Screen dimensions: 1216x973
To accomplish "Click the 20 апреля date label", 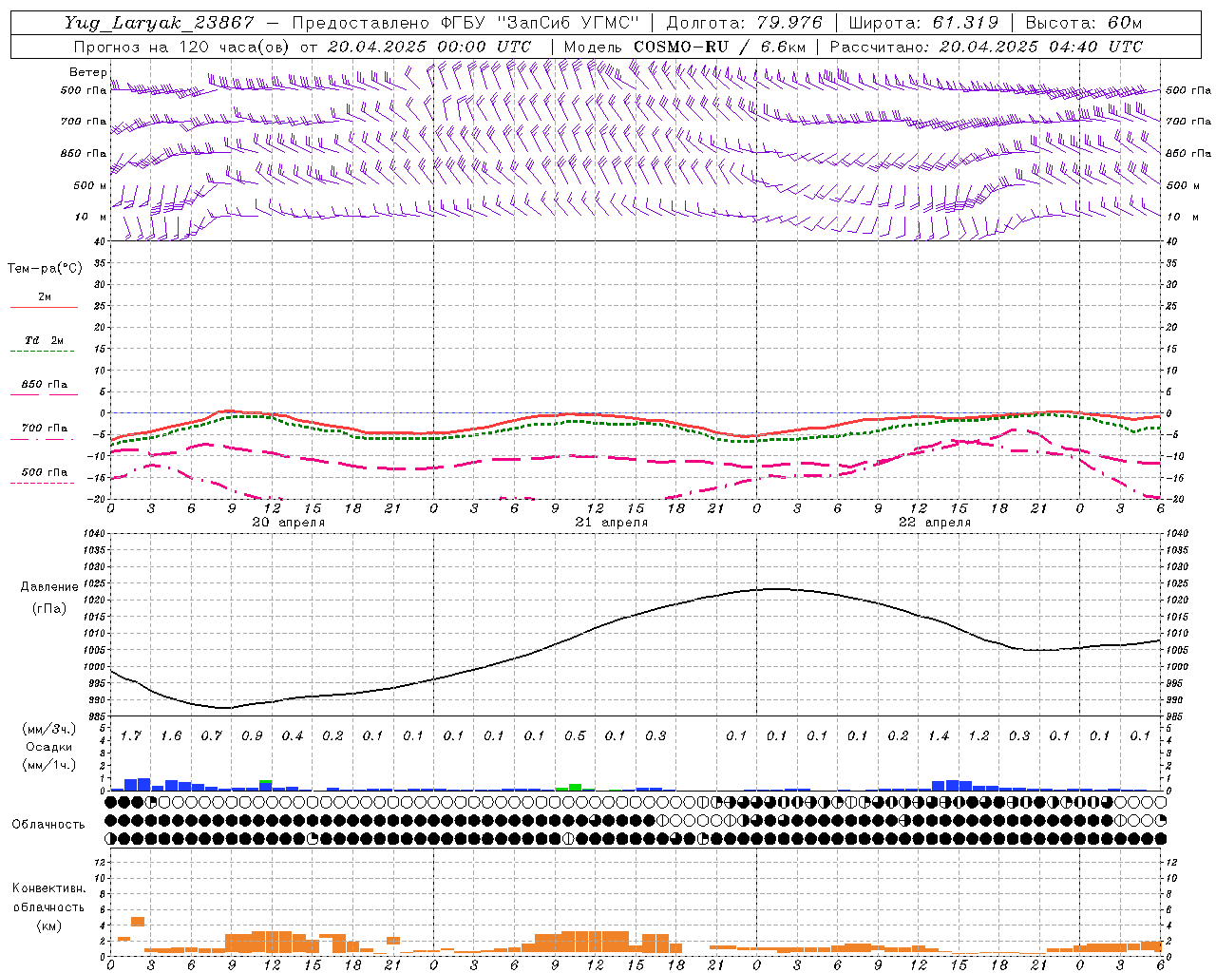I will click(288, 523).
